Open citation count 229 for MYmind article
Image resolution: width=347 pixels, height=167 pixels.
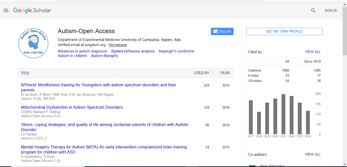pos(206,85)
